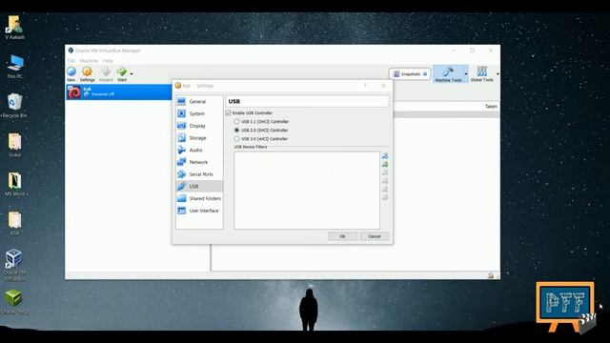Expand the Machine Tools dropdown arrow
The image size is (610, 343).
coord(466,74)
